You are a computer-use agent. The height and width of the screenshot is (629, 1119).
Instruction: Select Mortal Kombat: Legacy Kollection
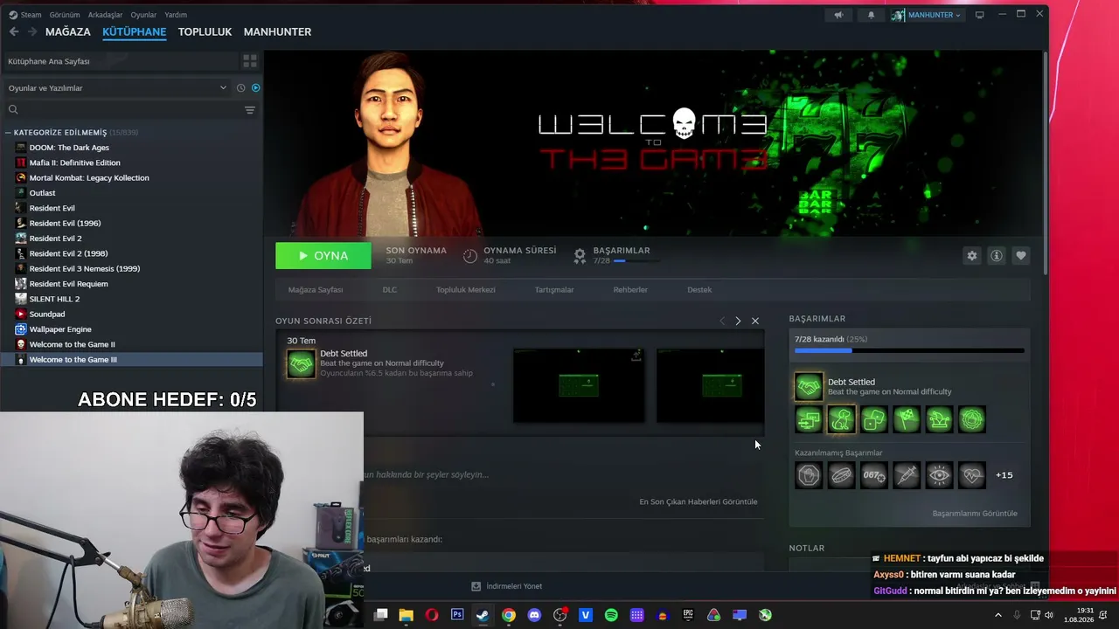(x=89, y=178)
